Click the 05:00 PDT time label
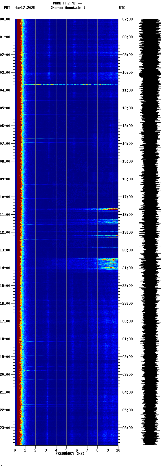The image size is (163, 469). (5, 108)
